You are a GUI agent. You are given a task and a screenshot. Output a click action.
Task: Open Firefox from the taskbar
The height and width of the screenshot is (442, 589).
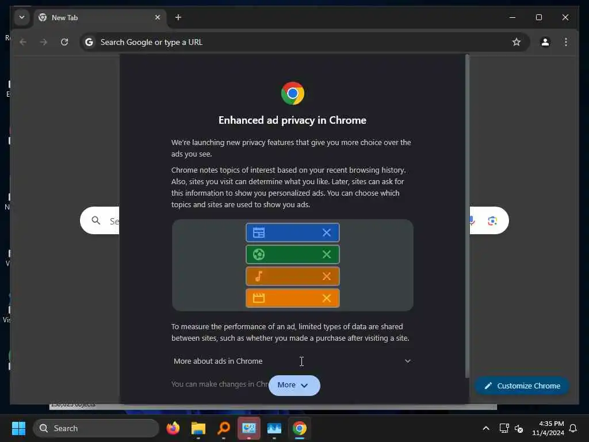point(173,428)
